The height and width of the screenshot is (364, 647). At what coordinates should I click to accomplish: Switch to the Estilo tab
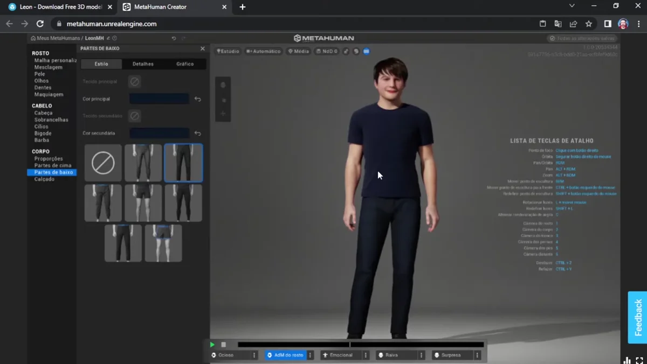pyautogui.click(x=101, y=64)
